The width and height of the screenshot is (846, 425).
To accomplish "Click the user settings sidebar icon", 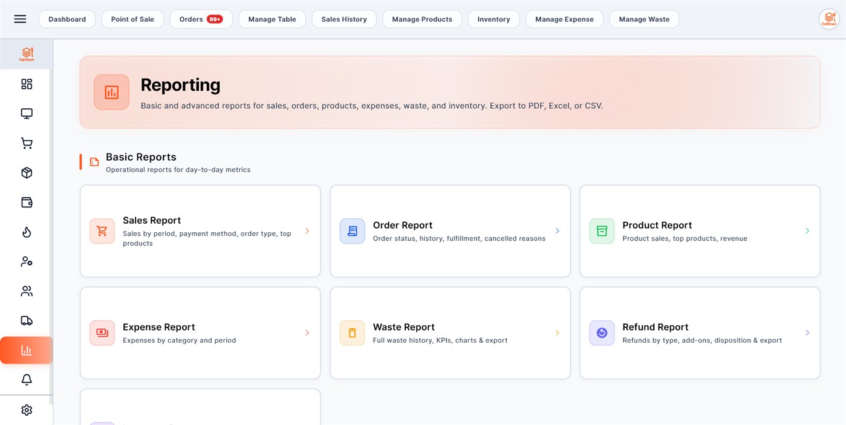I will tap(27, 262).
